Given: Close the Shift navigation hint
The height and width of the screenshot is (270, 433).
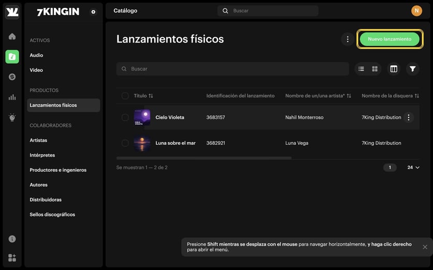Looking at the screenshot, I should (x=425, y=247).
